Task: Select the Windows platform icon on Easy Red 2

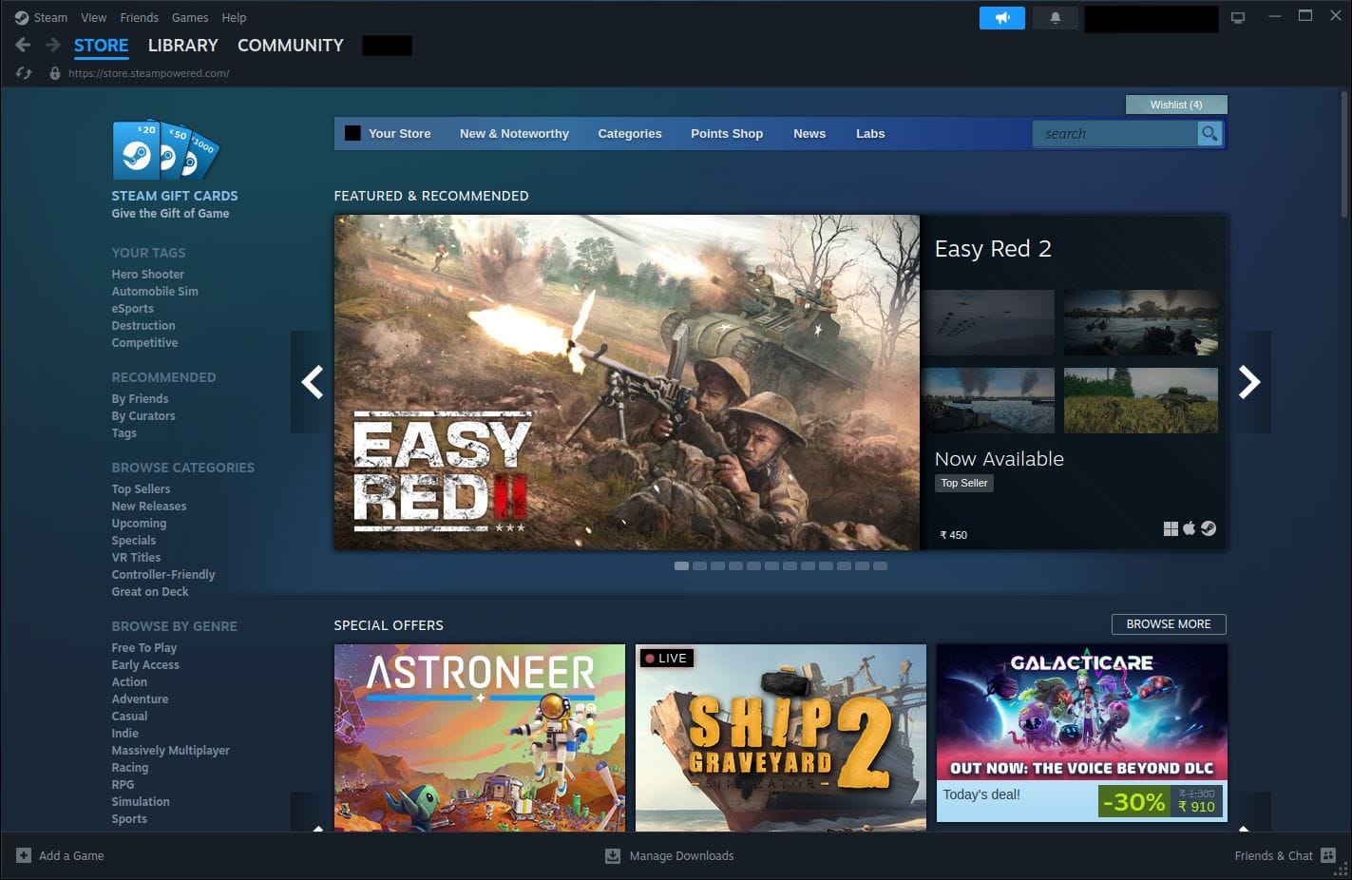Action: (1171, 528)
